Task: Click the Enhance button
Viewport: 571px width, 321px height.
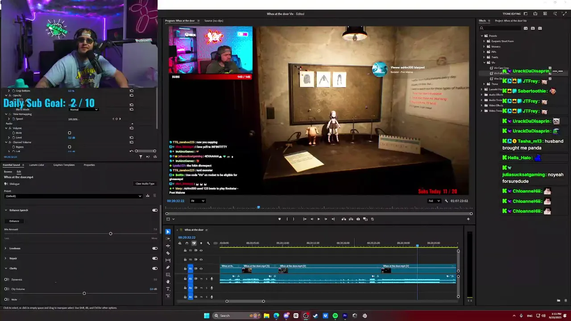Action: tap(14, 221)
